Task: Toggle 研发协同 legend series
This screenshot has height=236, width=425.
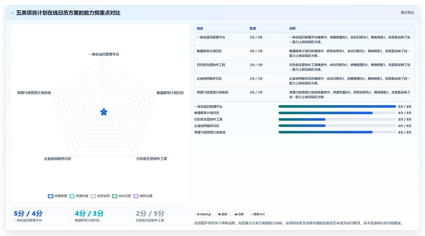Action: pos(100,196)
